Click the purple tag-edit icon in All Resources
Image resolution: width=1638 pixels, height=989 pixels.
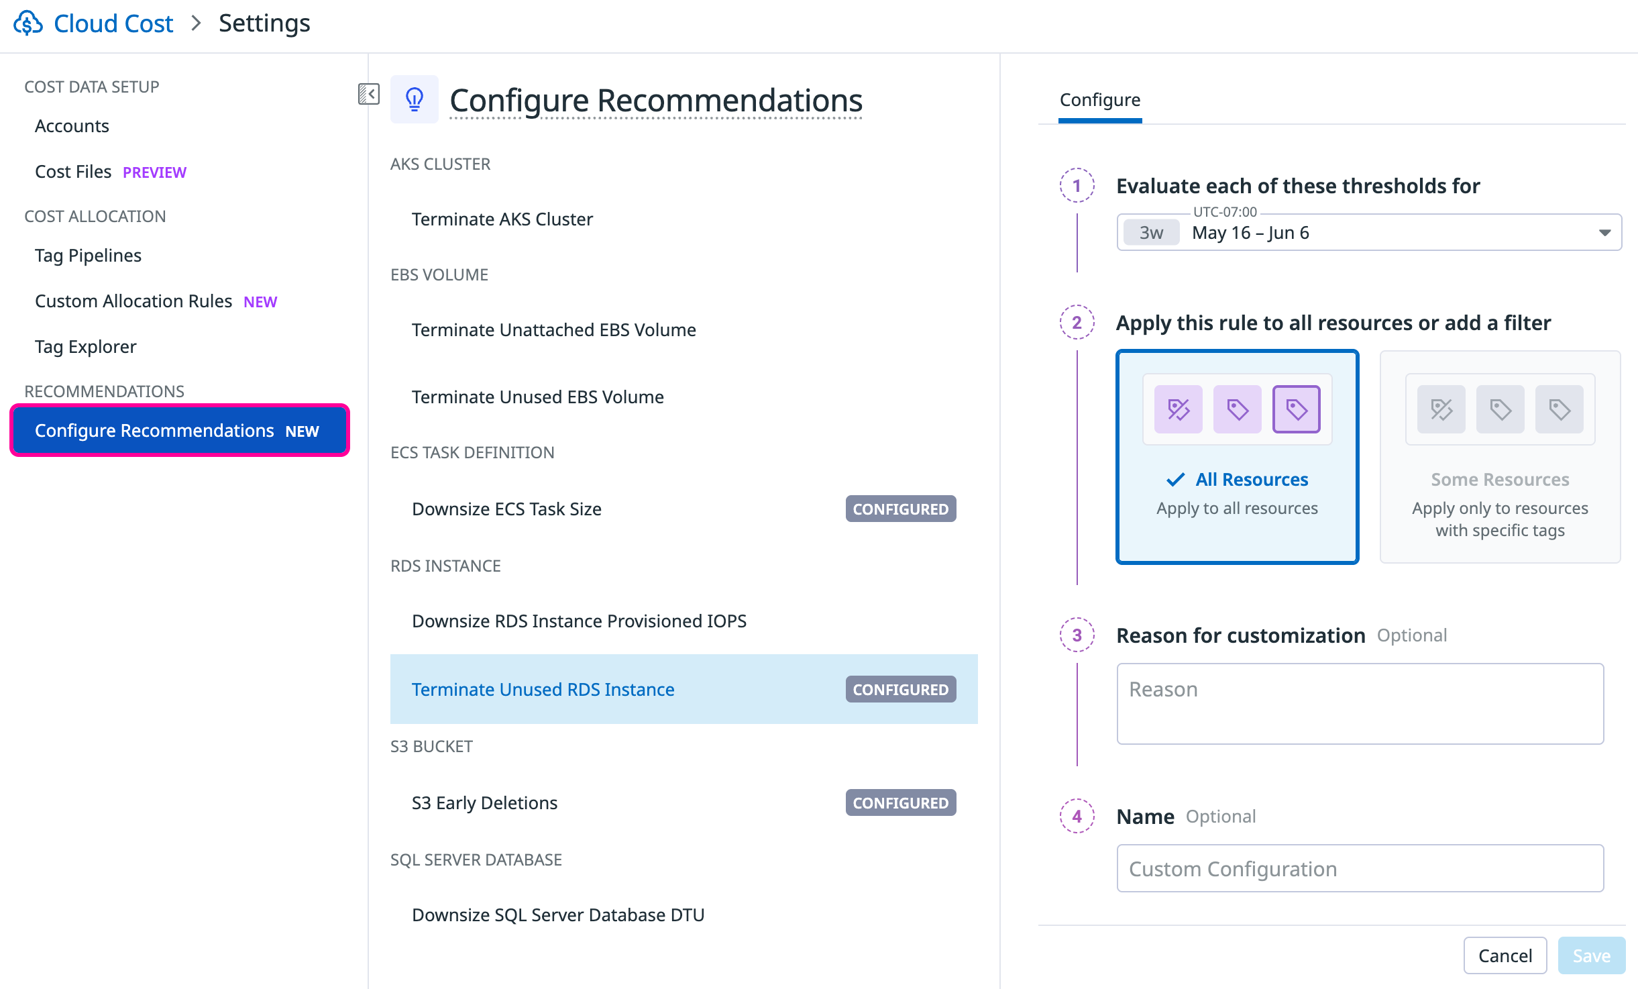1178,409
